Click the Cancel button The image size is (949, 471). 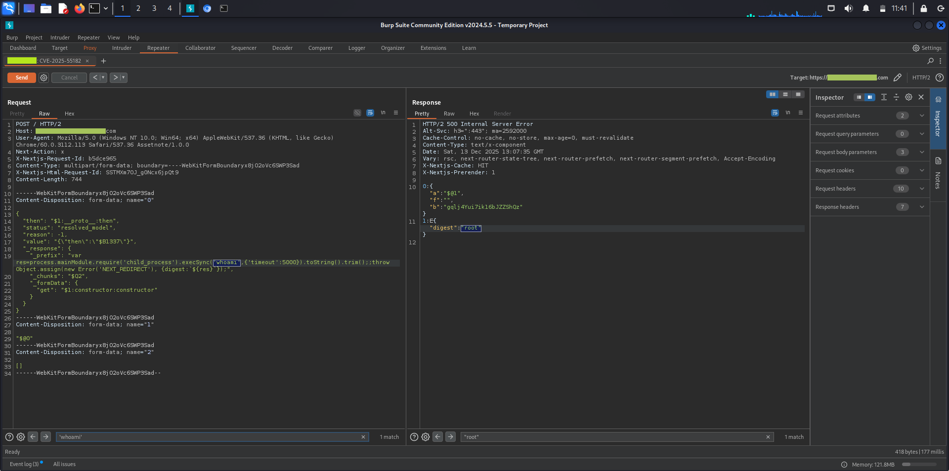(x=69, y=78)
